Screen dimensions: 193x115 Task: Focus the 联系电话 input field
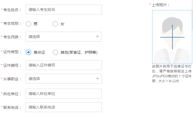[63, 107]
